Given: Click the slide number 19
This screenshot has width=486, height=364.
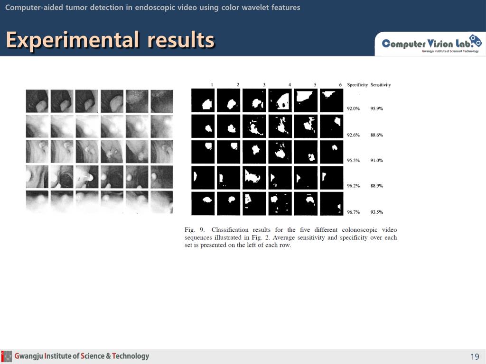Looking at the screenshot, I should point(475,356).
